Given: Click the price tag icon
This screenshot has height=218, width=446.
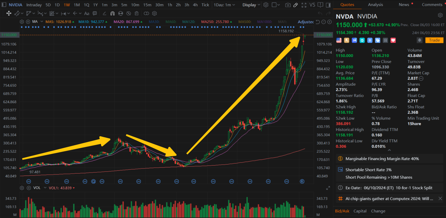Looking at the screenshot, I should (x=378, y=40).
